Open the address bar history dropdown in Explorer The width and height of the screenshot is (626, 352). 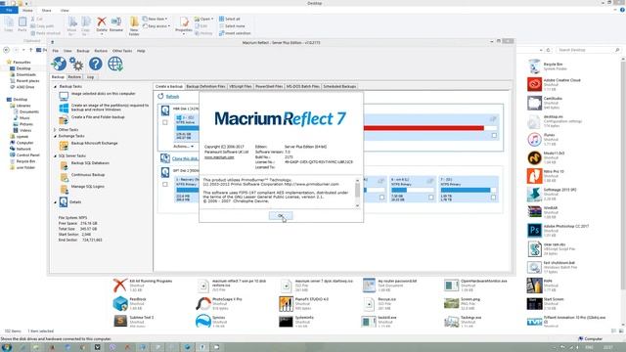[541, 50]
